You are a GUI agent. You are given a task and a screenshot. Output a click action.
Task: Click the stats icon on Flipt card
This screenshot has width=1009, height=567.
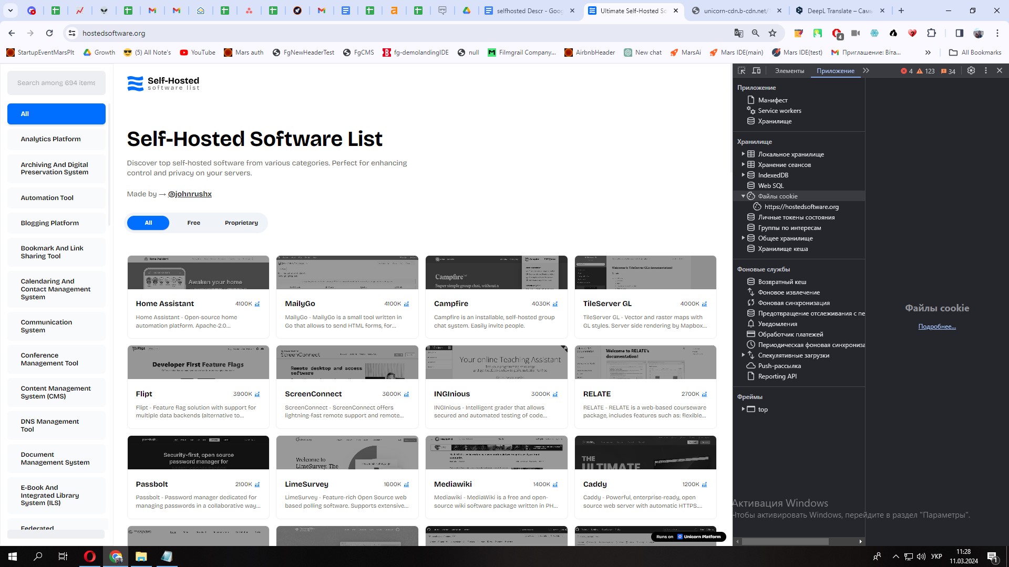point(257,394)
